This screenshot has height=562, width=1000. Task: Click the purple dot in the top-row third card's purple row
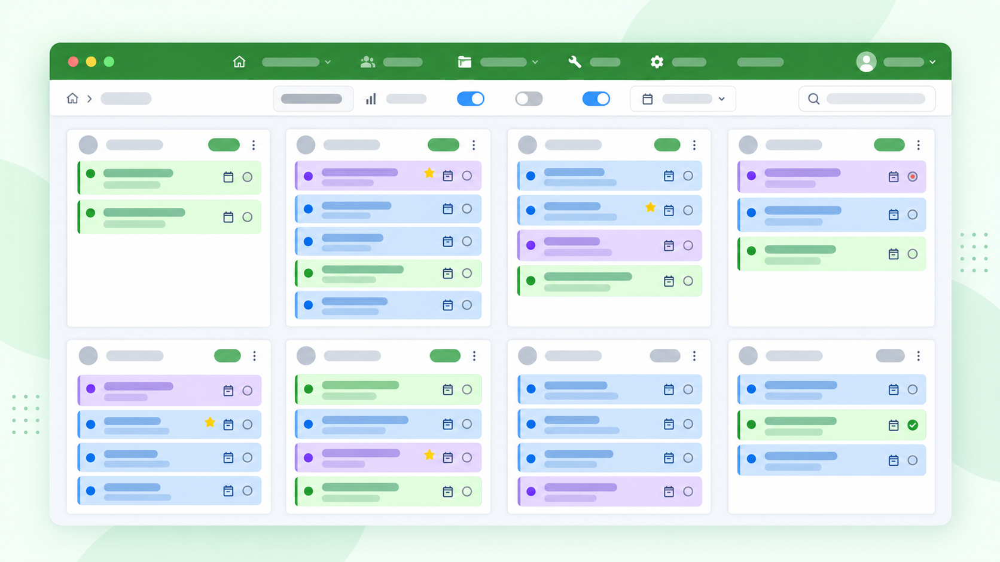(x=531, y=245)
